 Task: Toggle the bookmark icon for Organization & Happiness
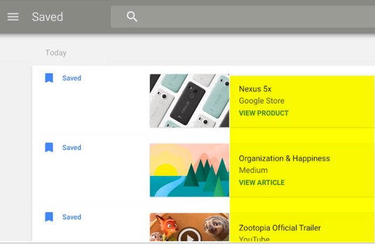click(x=49, y=148)
